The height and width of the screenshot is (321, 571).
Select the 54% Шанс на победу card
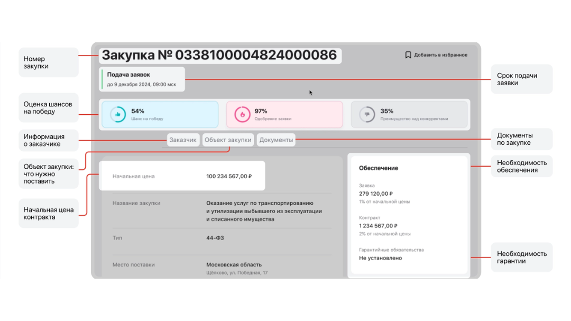(x=159, y=114)
